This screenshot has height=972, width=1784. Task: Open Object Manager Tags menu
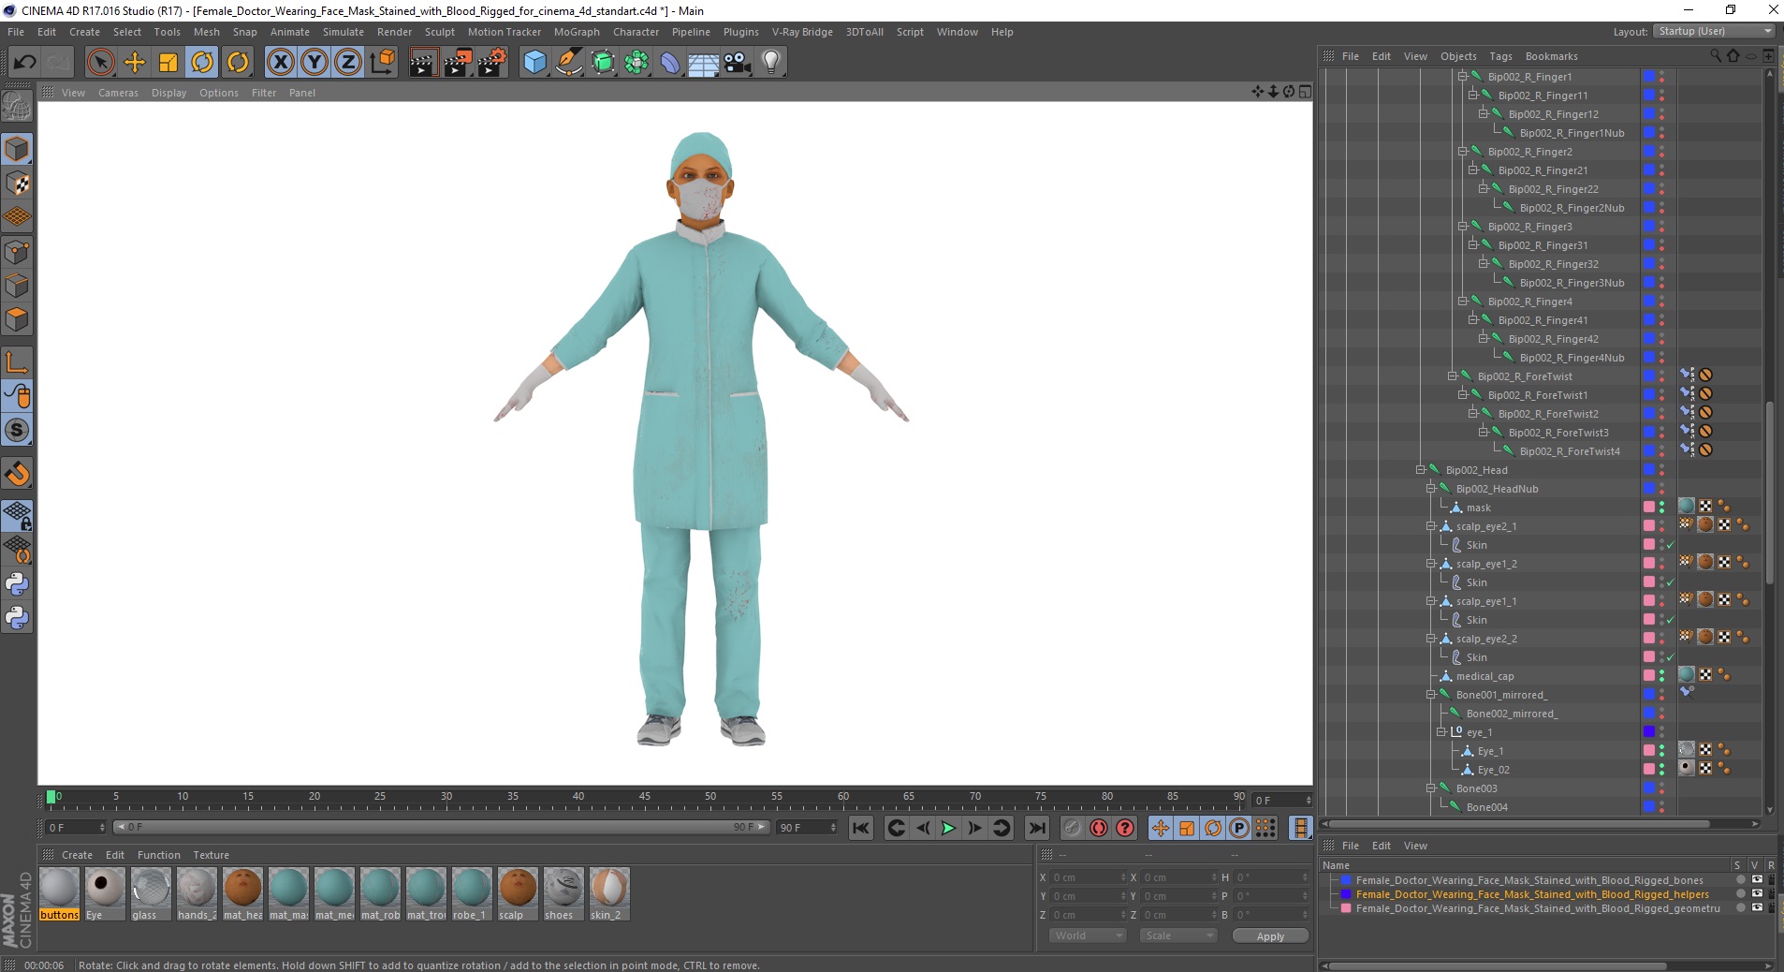tap(1500, 56)
